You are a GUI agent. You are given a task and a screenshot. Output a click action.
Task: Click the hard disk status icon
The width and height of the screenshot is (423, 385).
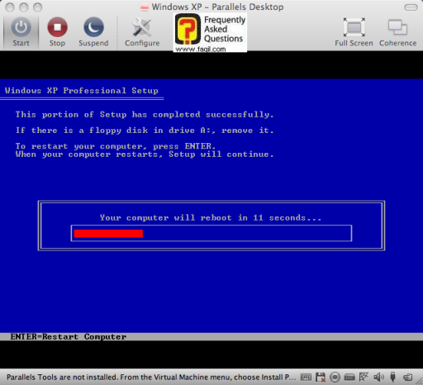(349, 377)
